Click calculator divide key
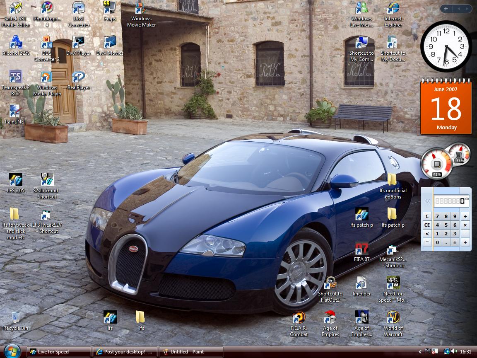 465,216
